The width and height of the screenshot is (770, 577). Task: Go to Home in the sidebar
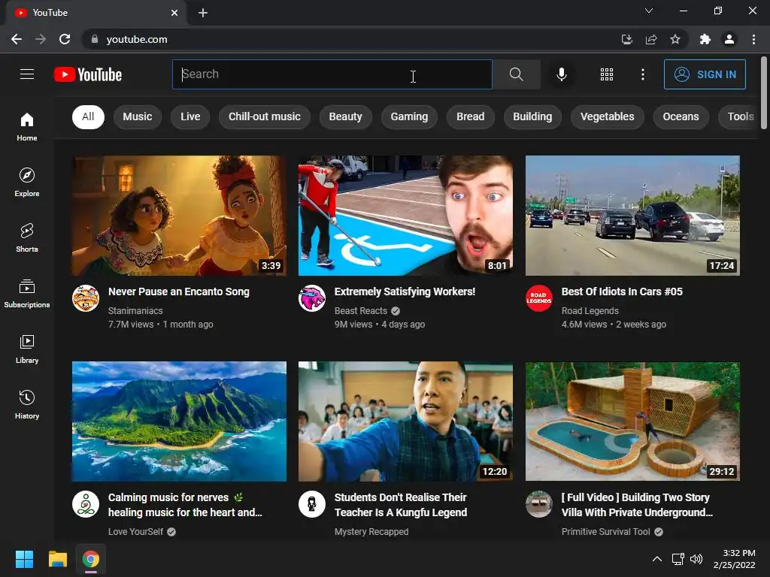27,126
